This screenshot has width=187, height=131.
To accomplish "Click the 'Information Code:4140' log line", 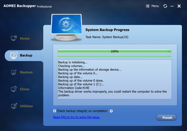I will click(74, 88).
